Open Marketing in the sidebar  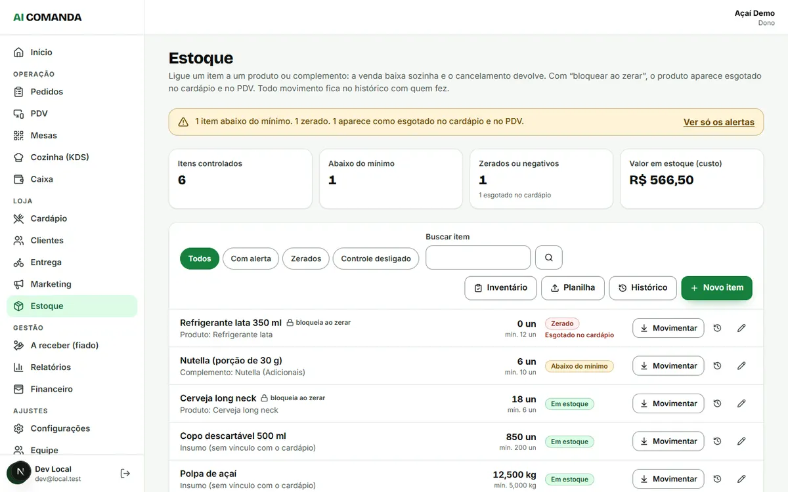72,284
